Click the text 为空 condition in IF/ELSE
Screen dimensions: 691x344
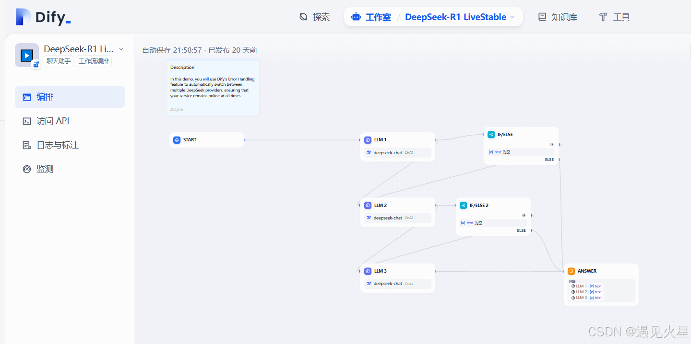pyautogui.click(x=521, y=152)
